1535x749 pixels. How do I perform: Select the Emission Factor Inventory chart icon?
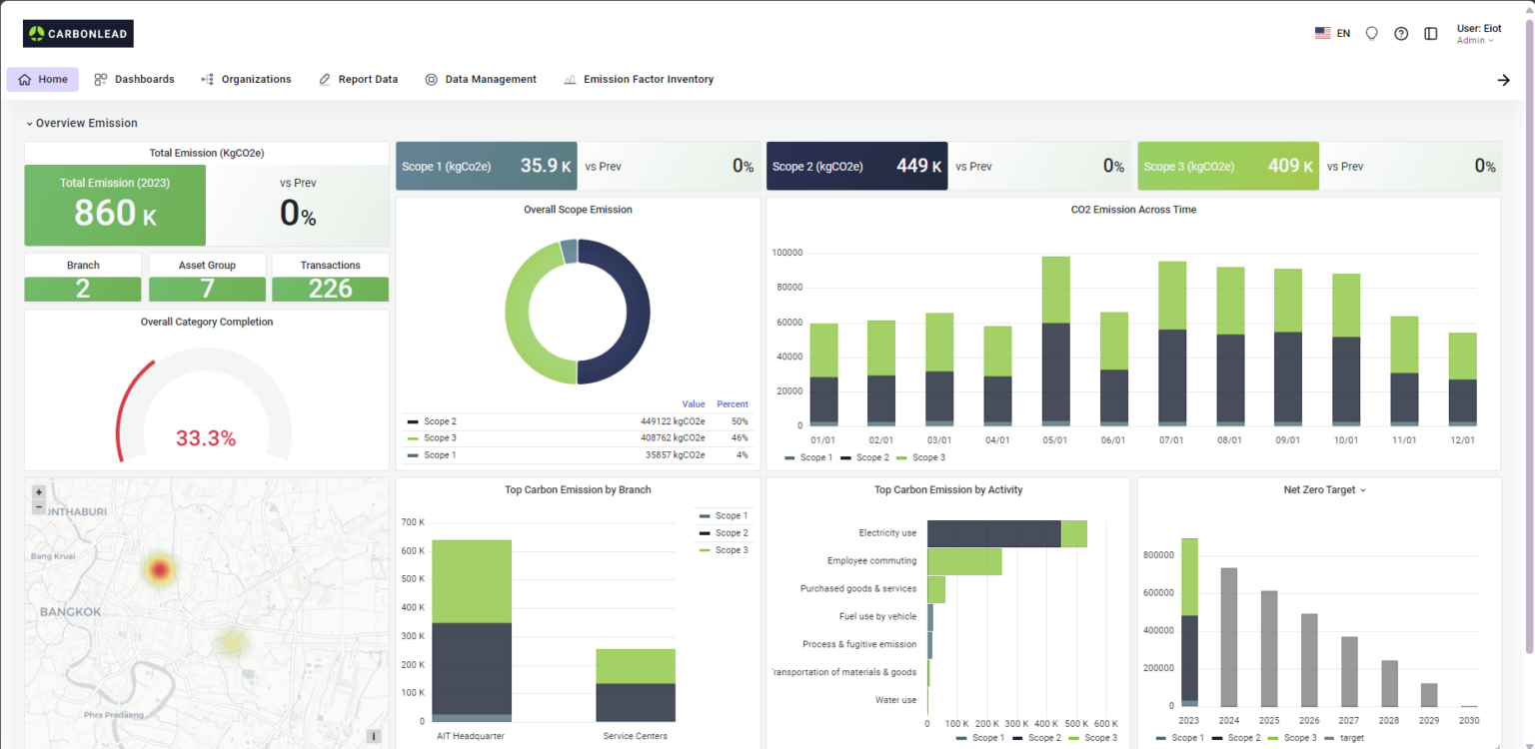pyautogui.click(x=570, y=79)
